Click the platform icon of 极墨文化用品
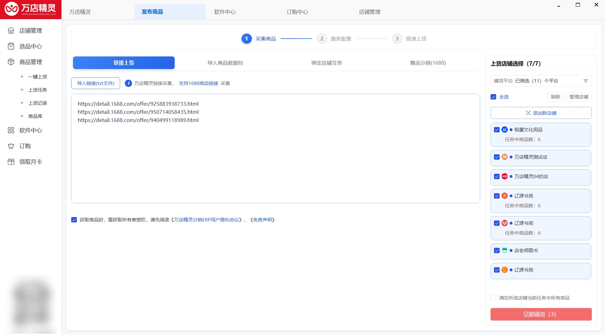The width and height of the screenshot is (605, 335). tap(504, 130)
